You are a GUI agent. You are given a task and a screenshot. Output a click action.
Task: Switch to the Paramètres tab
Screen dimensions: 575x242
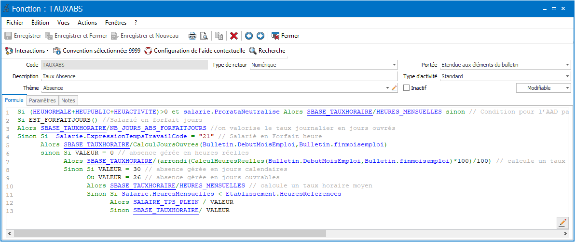pyautogui.click(x=42, y=100)
